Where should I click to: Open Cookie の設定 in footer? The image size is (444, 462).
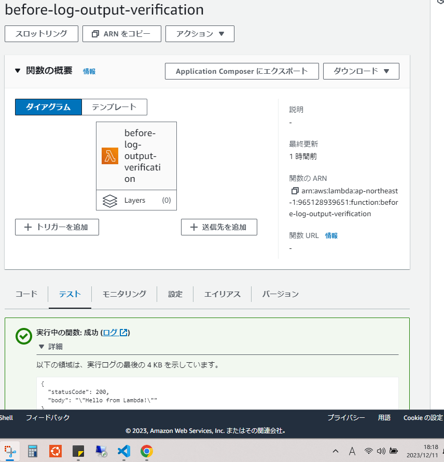tap(423, 417)
